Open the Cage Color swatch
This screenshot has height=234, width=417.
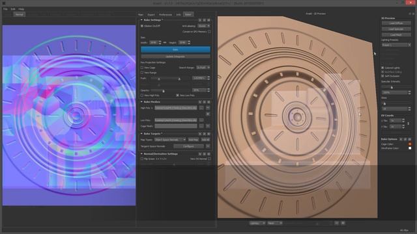pos(410,144)
